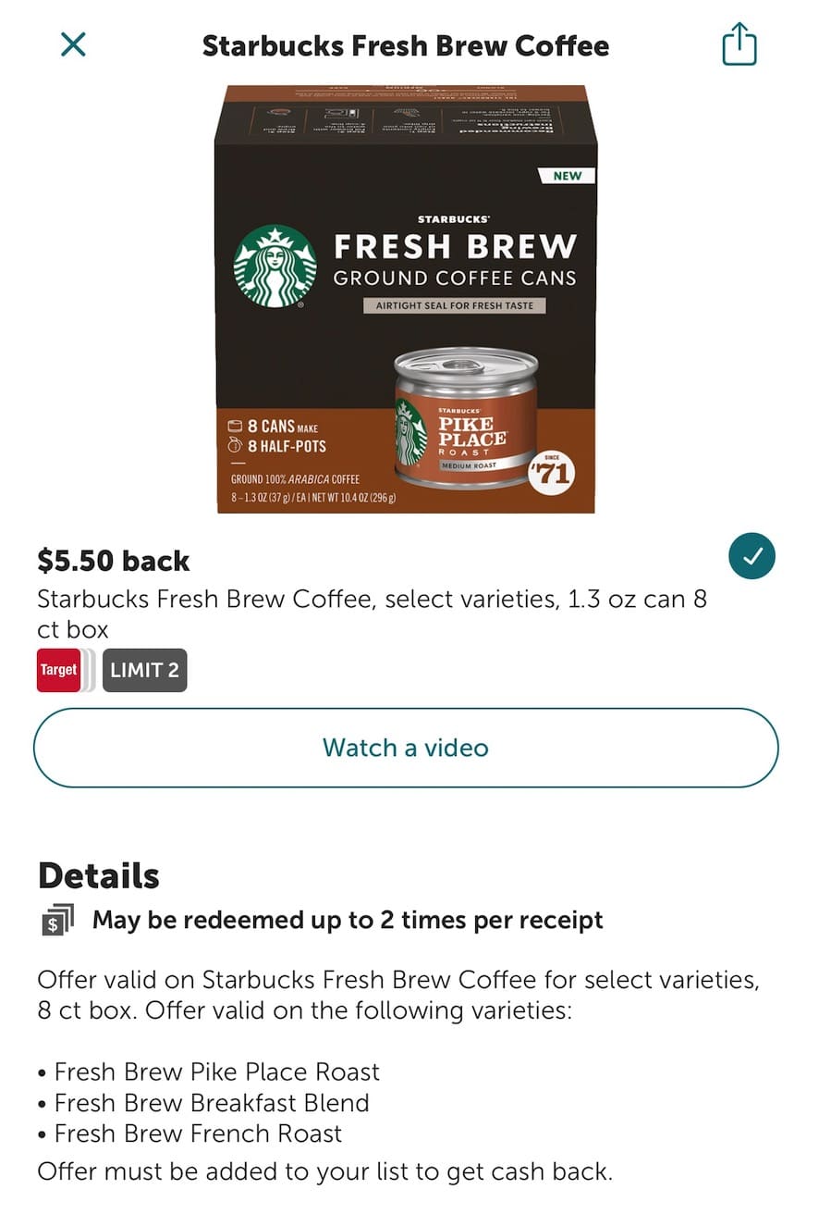Tap the product description with 1.3 oz can
Viewport: 819px width, 1214px height.
(x=373, y=614)
